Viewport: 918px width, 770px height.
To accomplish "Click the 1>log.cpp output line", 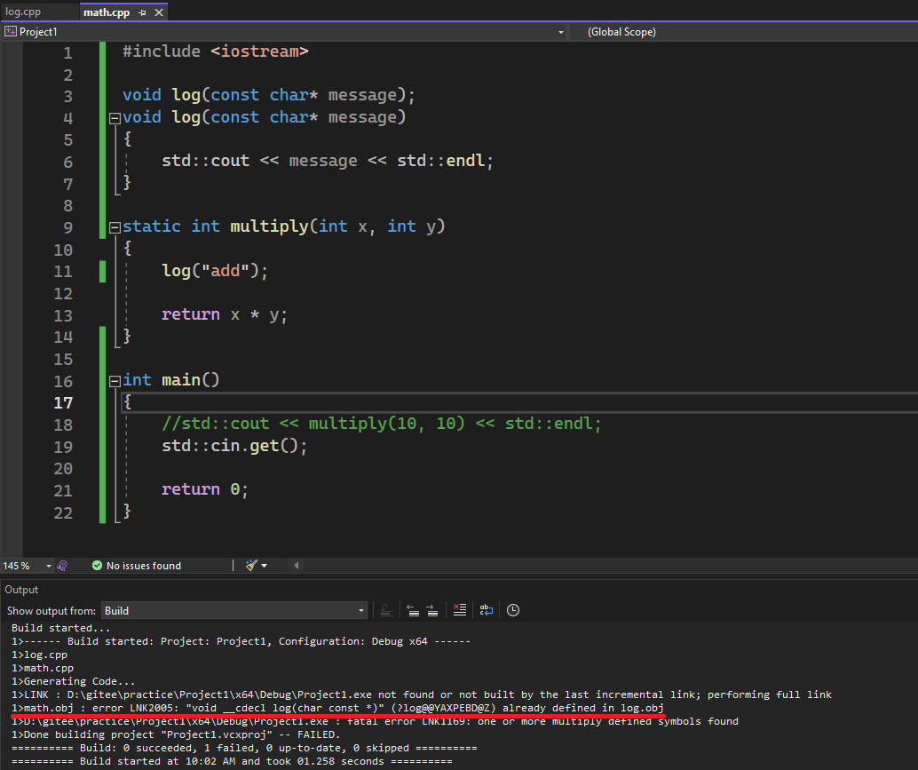I will click(39, 655).
